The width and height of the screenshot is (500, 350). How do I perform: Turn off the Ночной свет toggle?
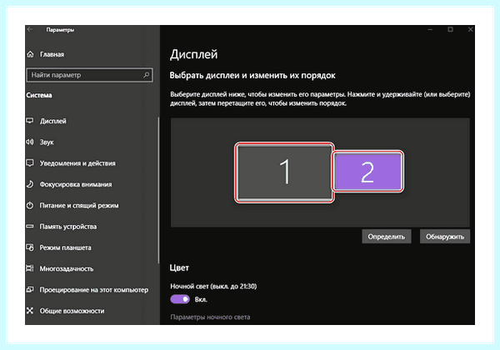pyautogui.click(x=180, y=299)
